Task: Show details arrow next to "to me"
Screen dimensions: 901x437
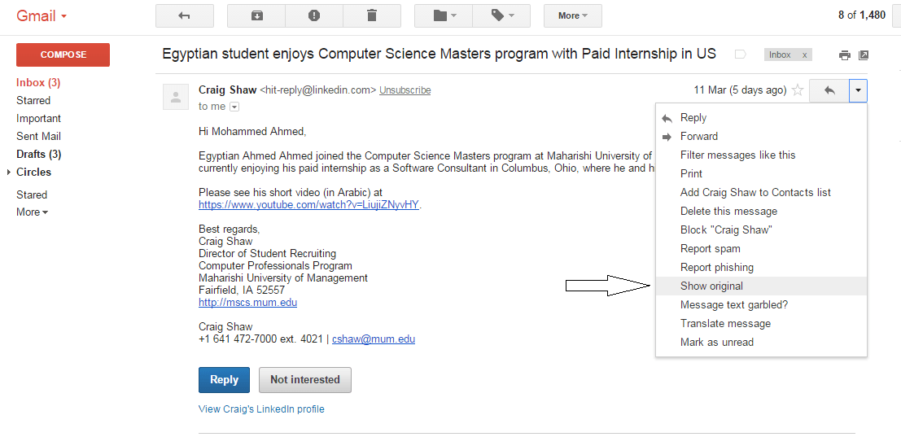Action: (x=234, y=107)
